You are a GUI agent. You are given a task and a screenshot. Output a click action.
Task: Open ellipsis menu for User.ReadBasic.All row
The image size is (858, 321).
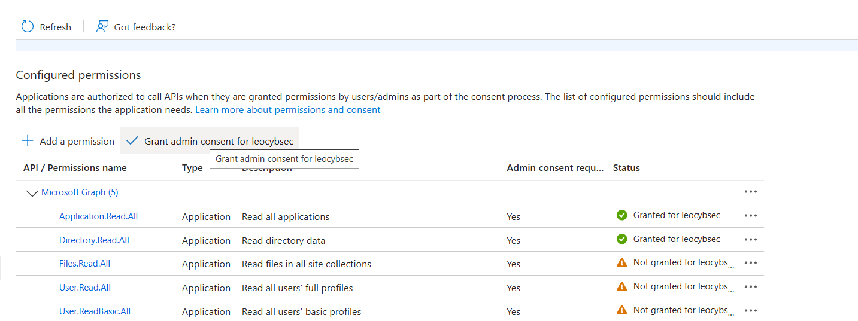click(x=750, y=311)
